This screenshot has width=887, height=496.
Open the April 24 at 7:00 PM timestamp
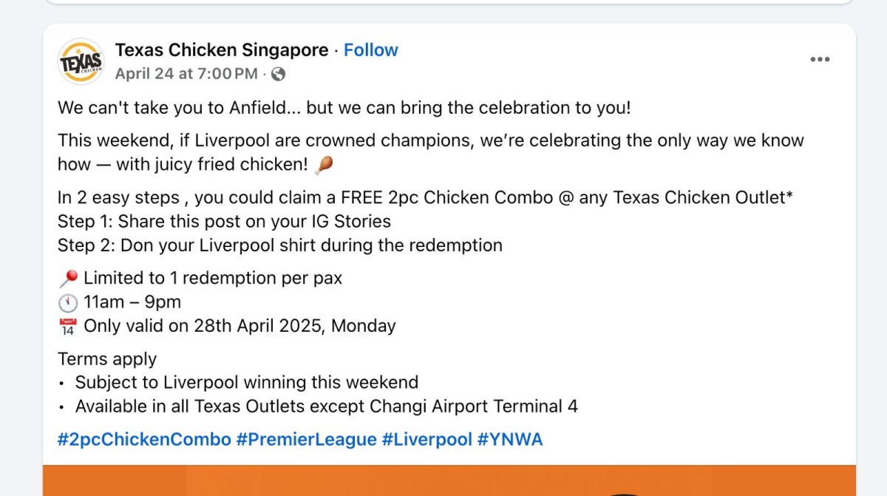(186, 74)
